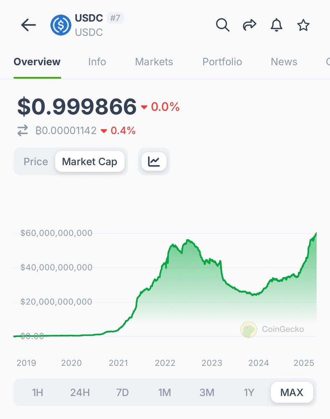Screen dimensions: 330x419
Task: Switch chart to Price view
Action: click(36, 161)
